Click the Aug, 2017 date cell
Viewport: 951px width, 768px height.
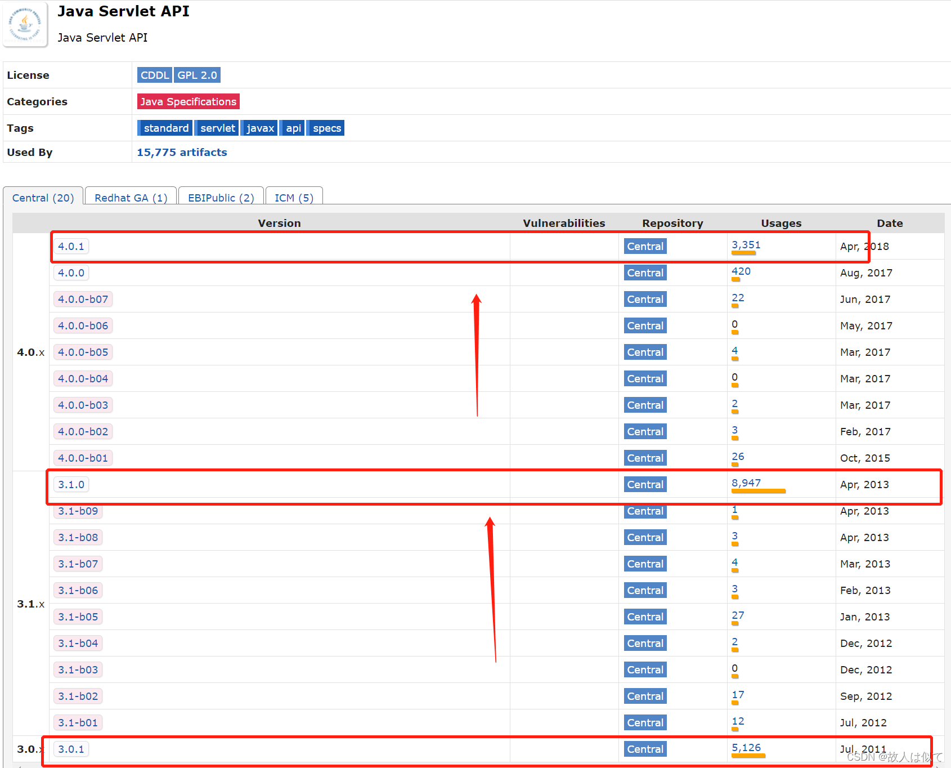[866, 273]
